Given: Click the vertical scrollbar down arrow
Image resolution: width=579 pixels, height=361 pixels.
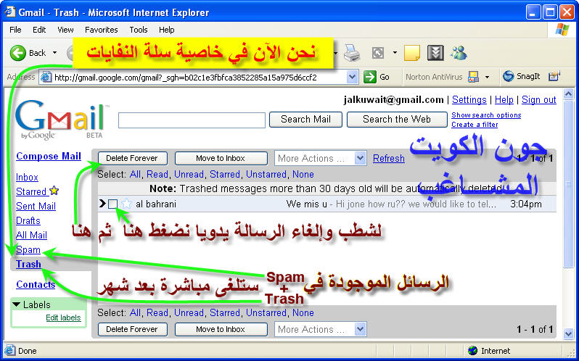Looking at the screenshot, I should tap(569, 333).
